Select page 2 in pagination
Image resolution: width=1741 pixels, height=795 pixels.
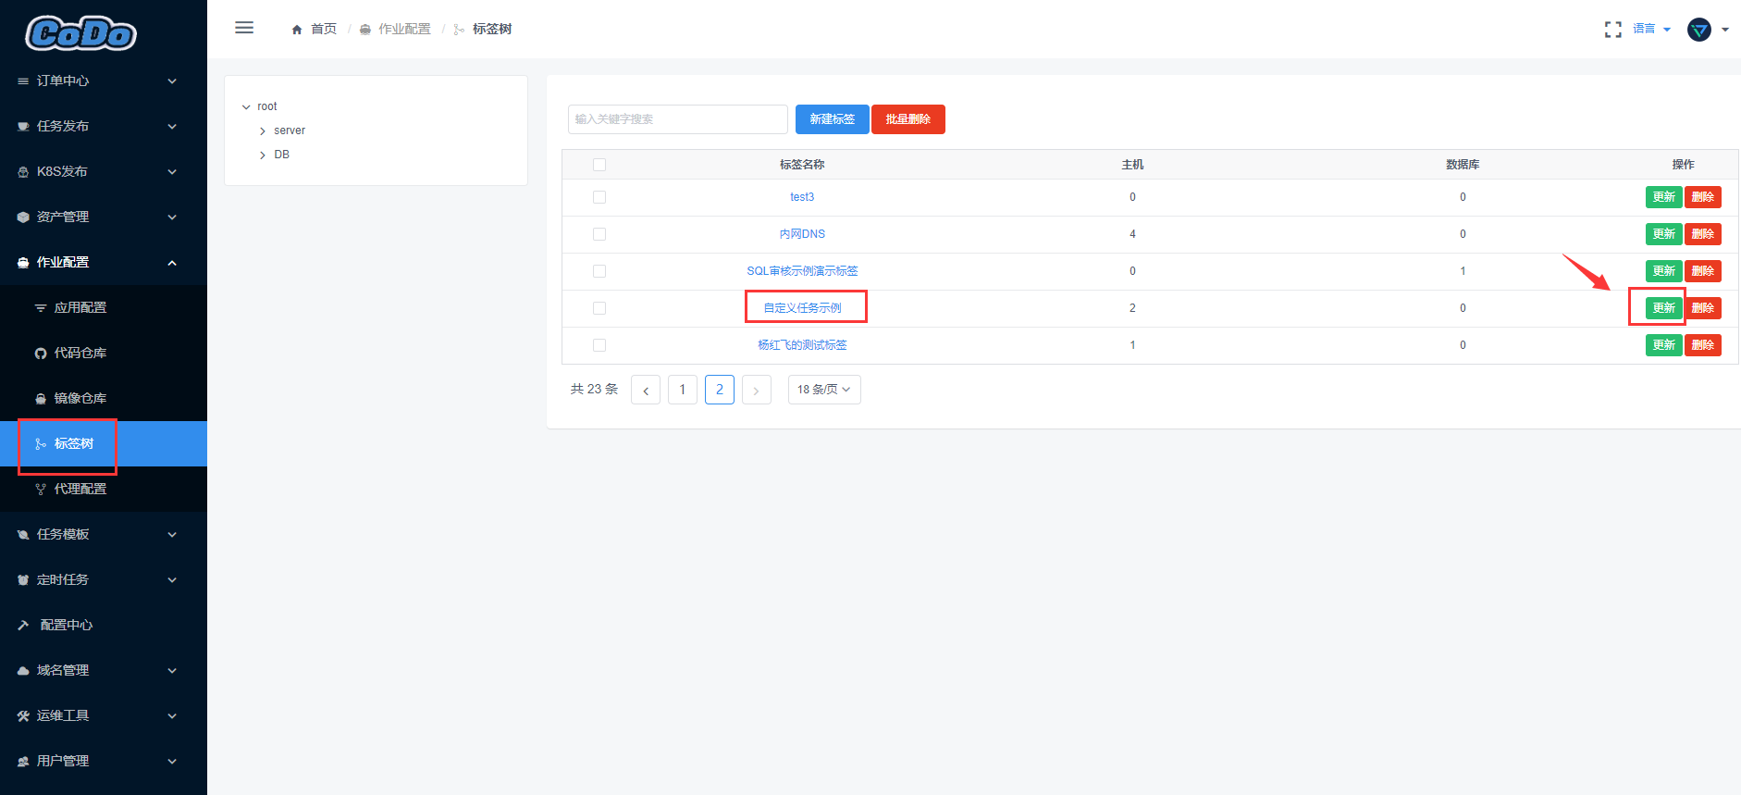click(720, 390)
